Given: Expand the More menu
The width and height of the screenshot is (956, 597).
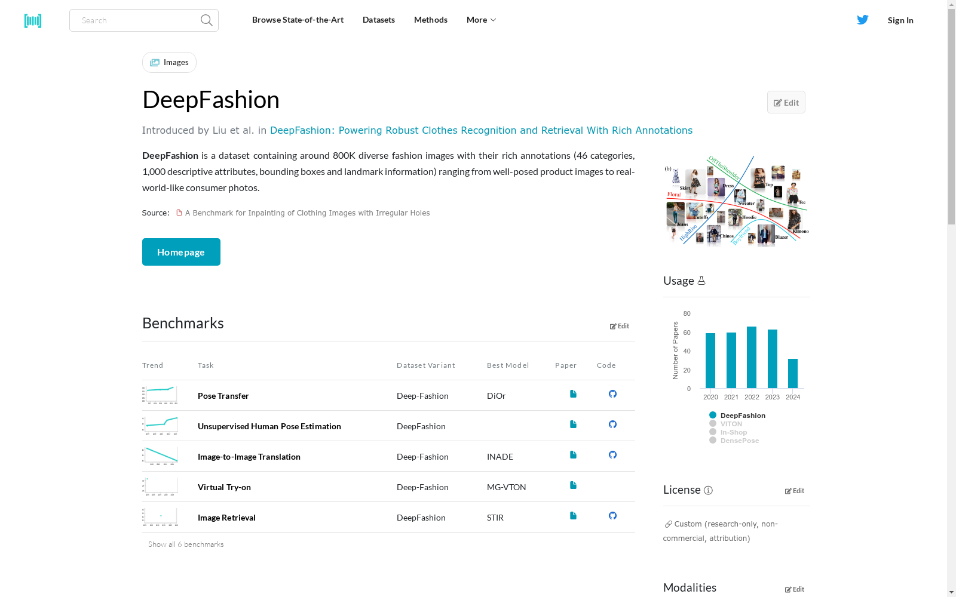Looking at the screenshot, I should [x=482, y=20].
